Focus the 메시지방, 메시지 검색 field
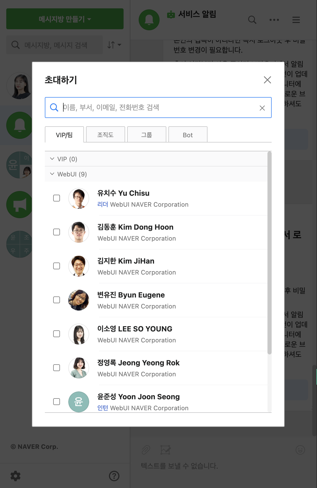Viewport: 317px width, 488px height. click(54, 45)
